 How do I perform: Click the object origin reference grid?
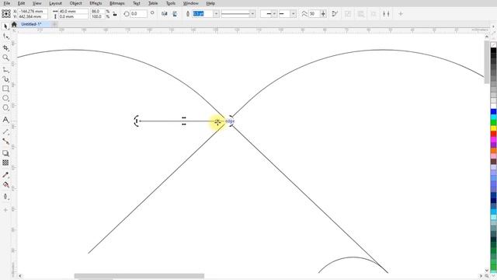[6, 14]
